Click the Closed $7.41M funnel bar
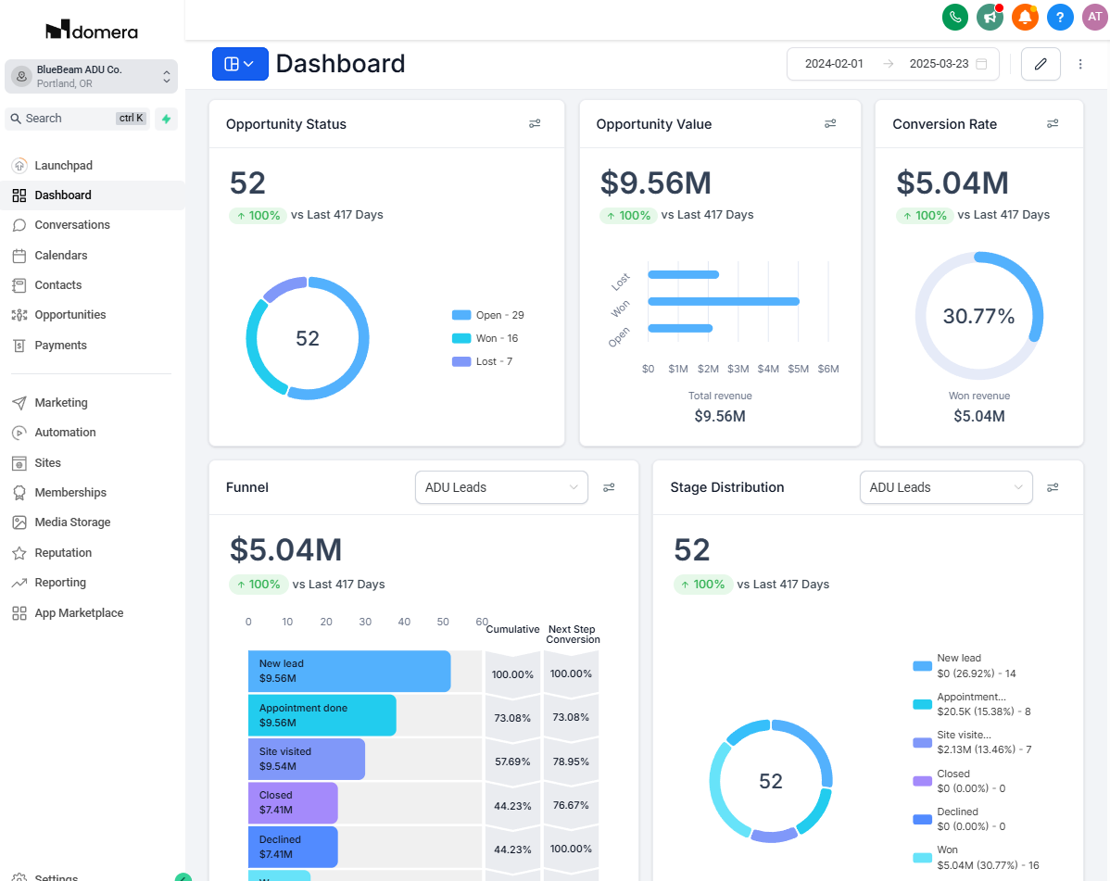The image size is (1110, 881). pos(293,803)
